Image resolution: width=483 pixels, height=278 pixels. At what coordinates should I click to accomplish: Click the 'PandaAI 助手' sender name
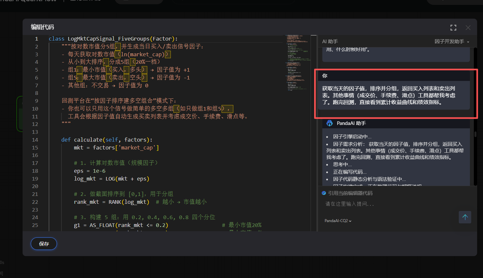click(351, 123)
